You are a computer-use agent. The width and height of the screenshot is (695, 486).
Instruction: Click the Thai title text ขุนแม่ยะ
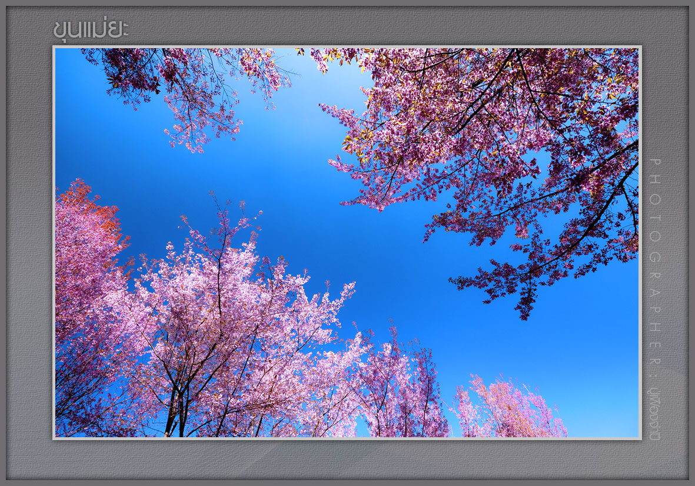tap(90, 29)
